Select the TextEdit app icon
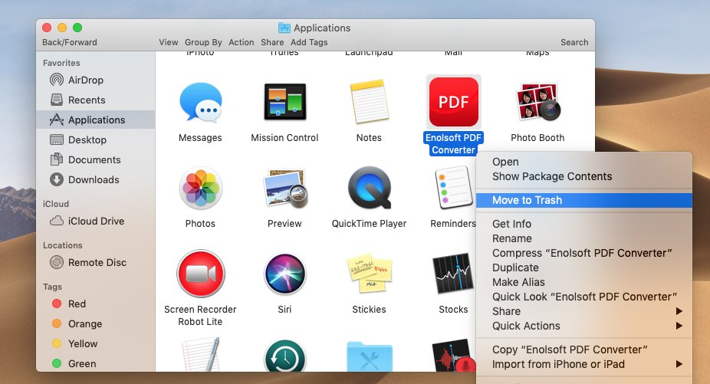The width and height of the screenshot is (710, 384). click(201, 355)
